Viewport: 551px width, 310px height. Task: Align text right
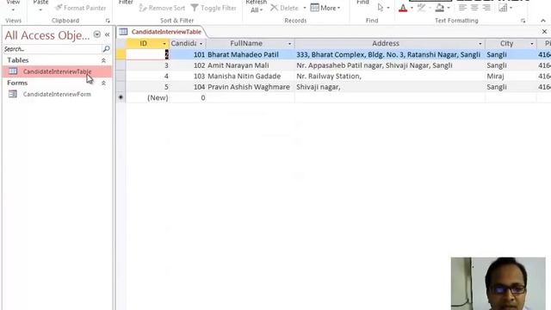(x=486, y=8)
